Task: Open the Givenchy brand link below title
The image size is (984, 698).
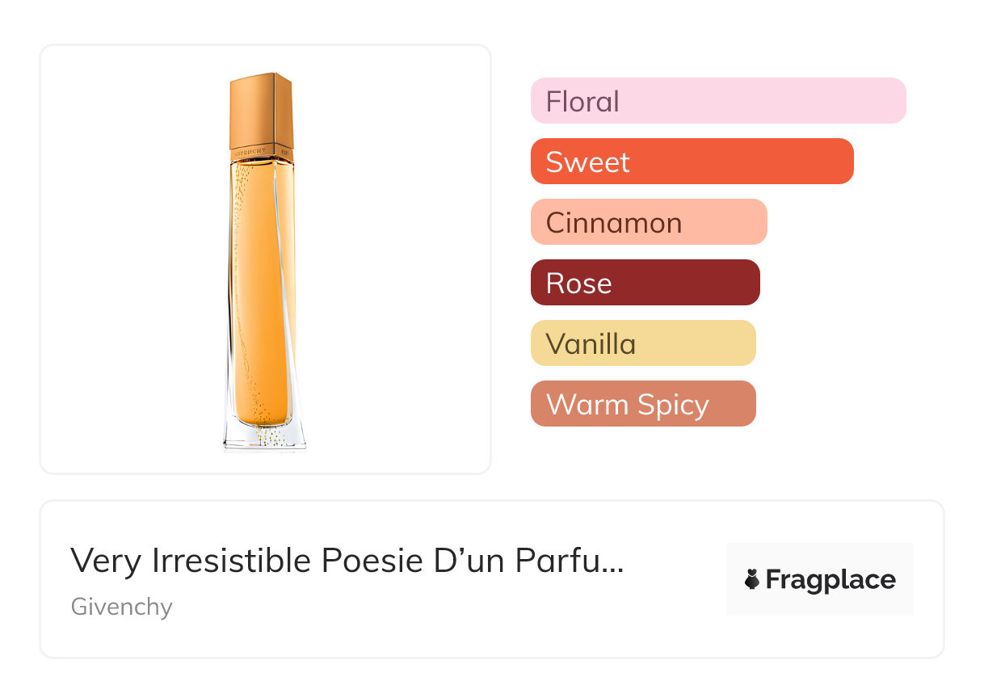Action: click(x=122, y=607)
